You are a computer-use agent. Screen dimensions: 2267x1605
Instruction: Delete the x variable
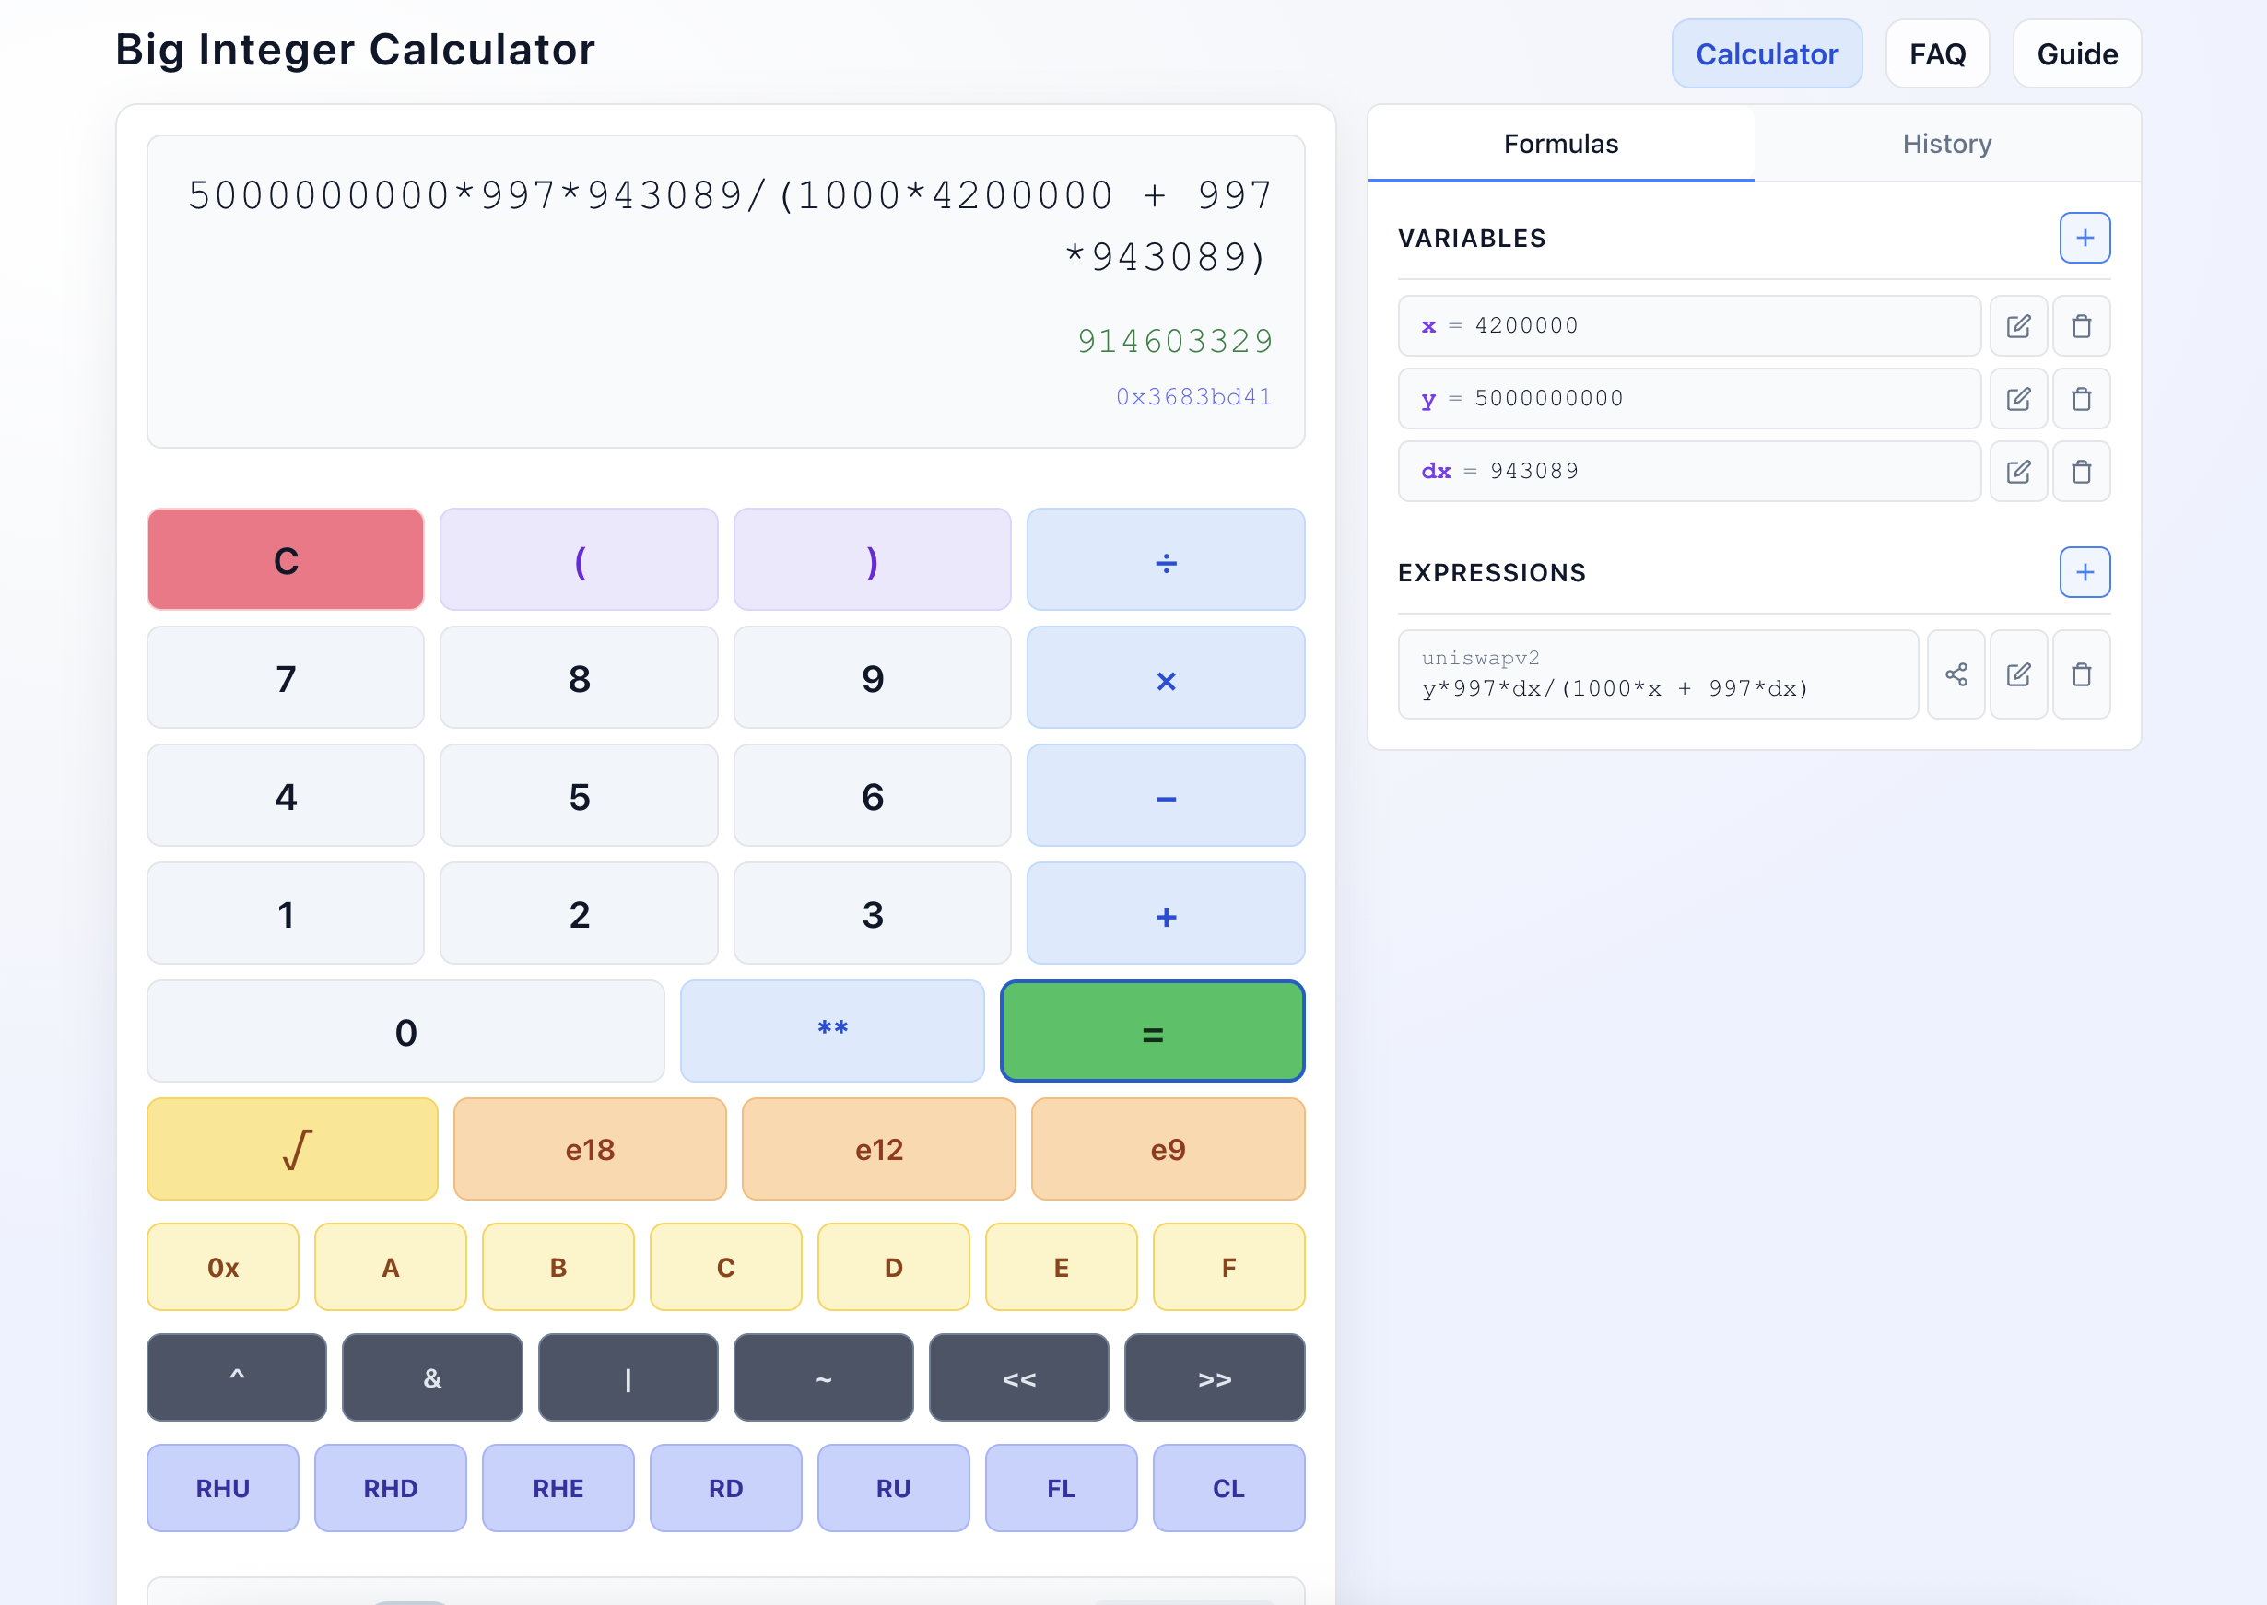pos(2082,325)
